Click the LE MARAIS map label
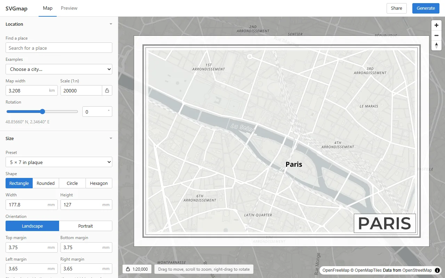The height and width of the screenshot is (278, 445). coord(369,106)
